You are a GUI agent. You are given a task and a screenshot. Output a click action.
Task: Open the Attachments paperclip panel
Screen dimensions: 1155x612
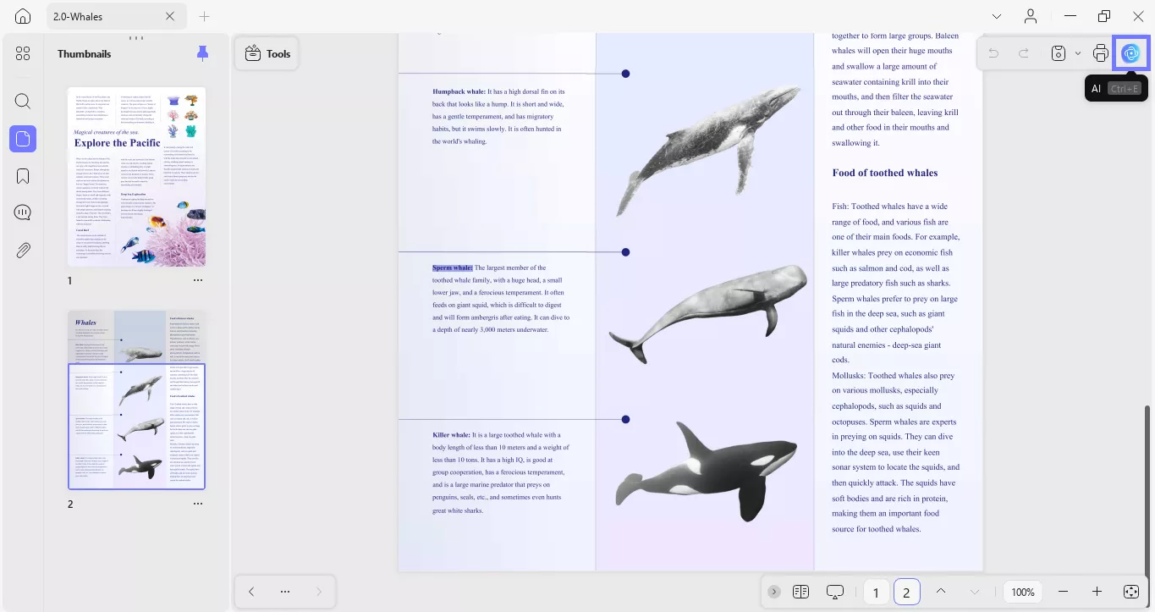pyautogui.click(x=23, y=251)
